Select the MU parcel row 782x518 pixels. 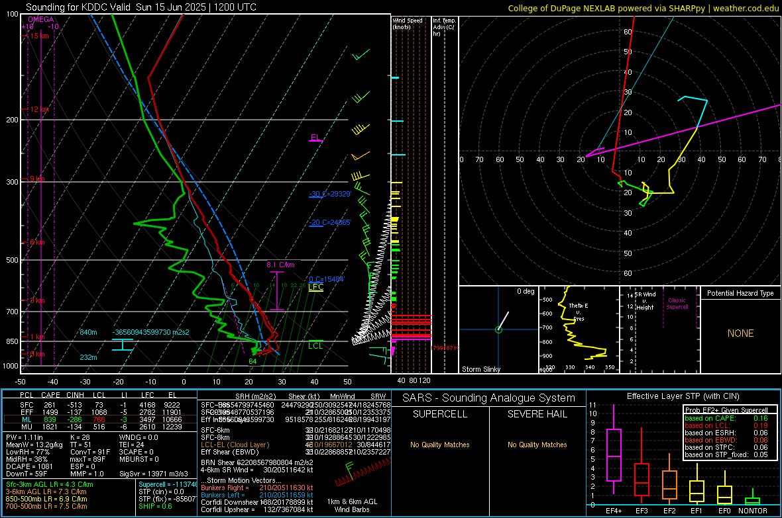pos(100,426)
